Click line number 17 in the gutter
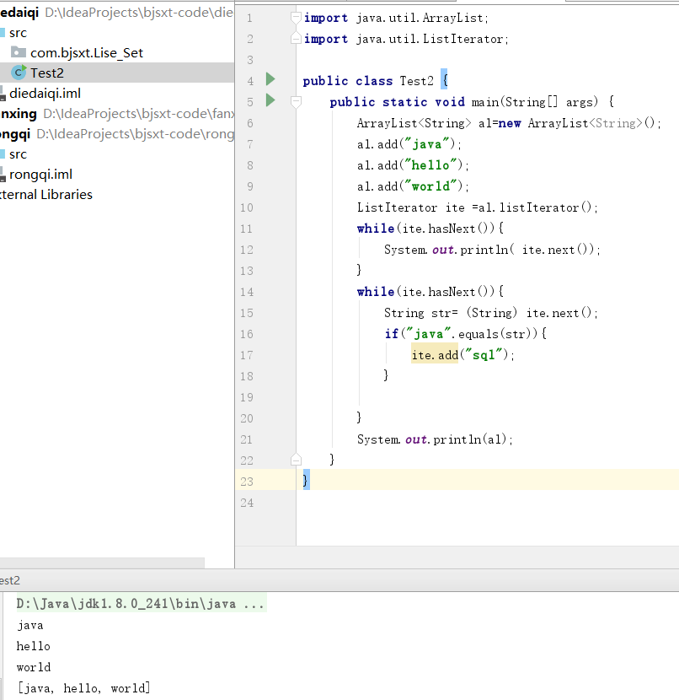This screenshot has width=679, height=700. click(x=247, y=356)
